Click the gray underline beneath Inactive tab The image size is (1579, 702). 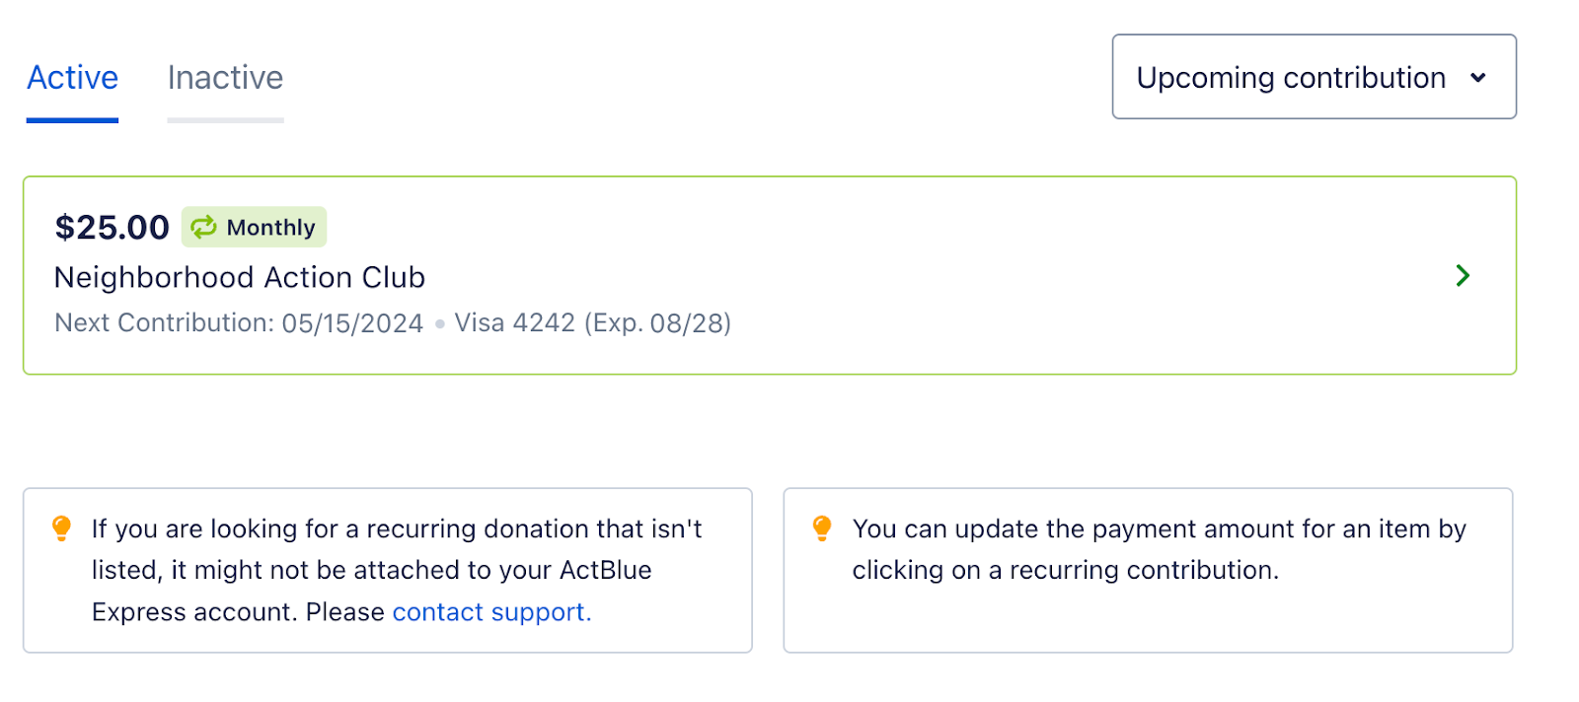(x=225, y=120)
